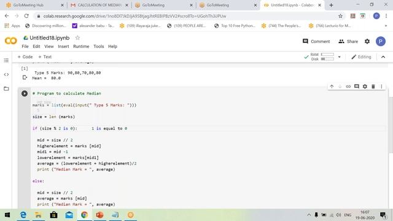Open the Discovering million bookmark
393x221 pixels.
[x=45, y=26]
